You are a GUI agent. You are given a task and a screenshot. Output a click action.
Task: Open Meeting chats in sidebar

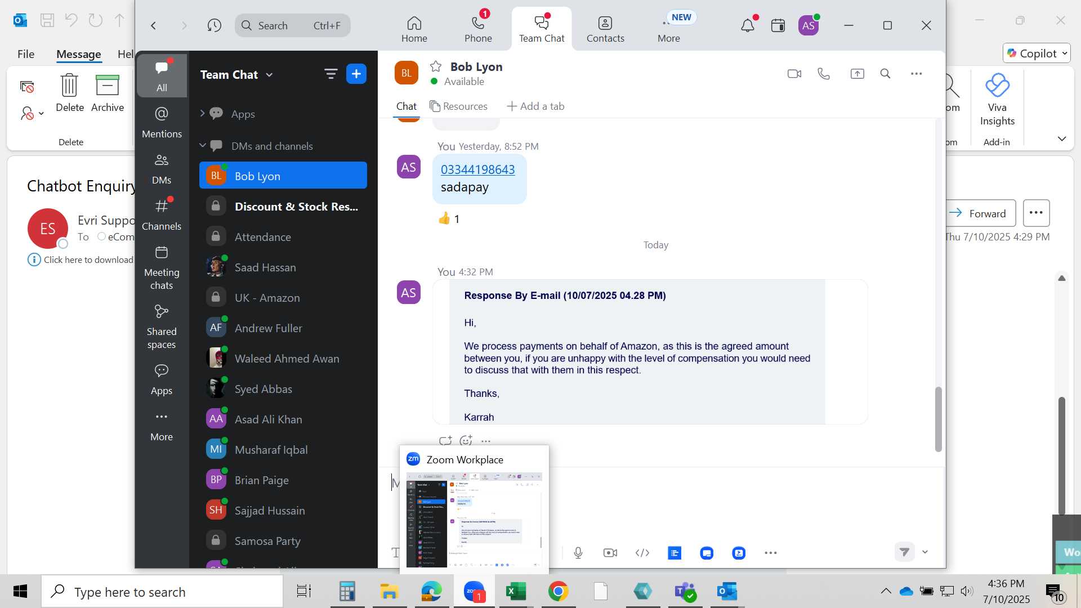tap(162, 267)
